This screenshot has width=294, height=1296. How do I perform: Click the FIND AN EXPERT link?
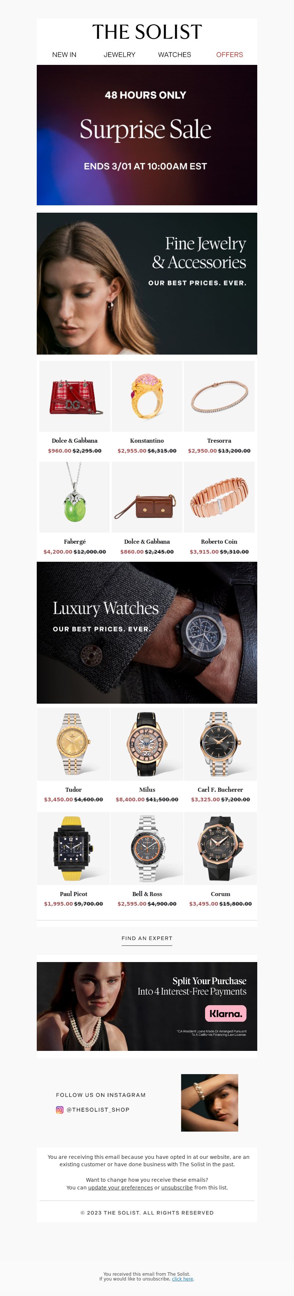pos(147,938)
